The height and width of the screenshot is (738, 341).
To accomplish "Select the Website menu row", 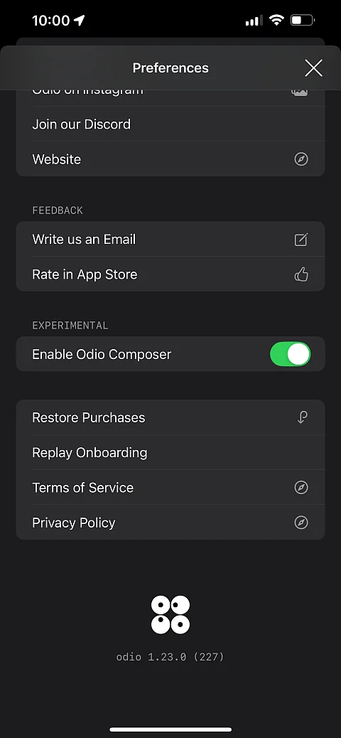I will pyautogui.click(x=170, y=159).
